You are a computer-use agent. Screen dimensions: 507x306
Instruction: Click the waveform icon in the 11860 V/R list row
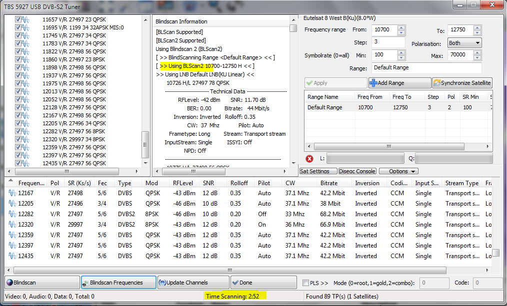click(25, 60)
